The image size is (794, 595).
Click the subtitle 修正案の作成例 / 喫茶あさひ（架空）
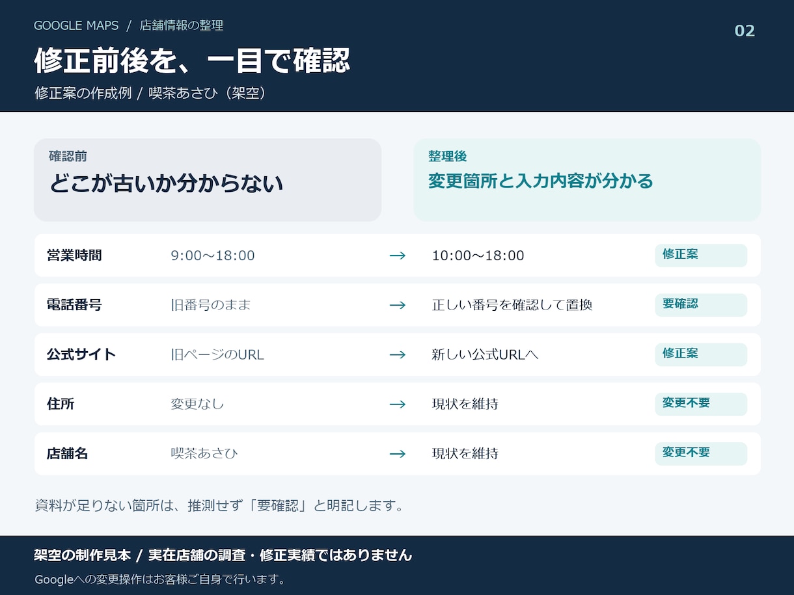151,93
